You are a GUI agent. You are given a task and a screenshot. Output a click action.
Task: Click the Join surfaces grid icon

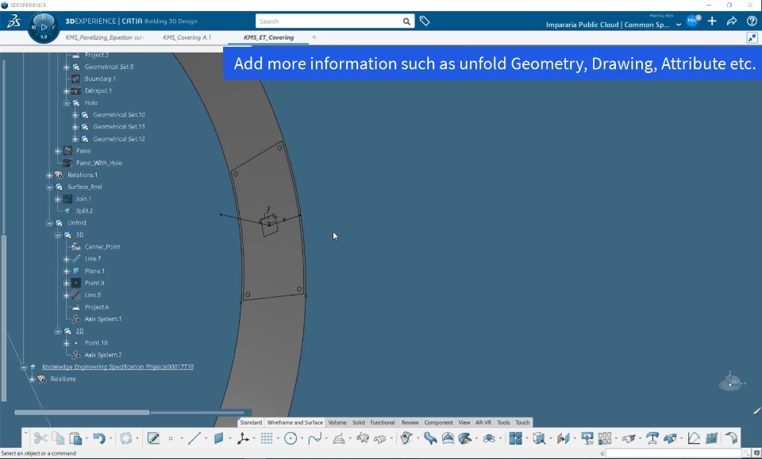[x=516, y=438]
